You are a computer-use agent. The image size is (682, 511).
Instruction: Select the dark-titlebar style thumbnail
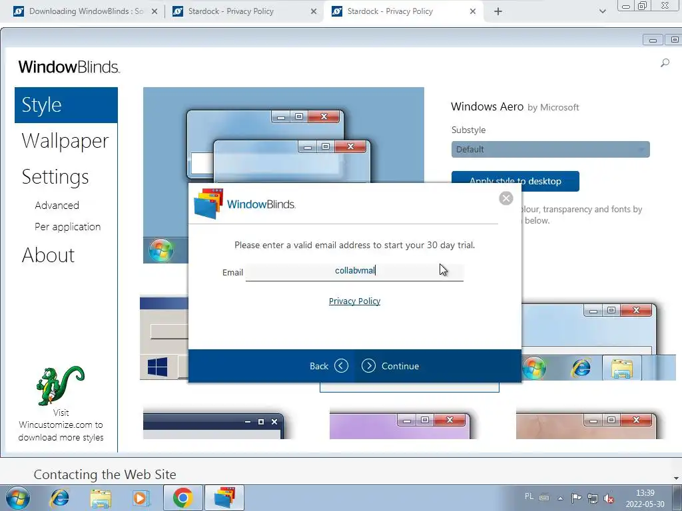coord(213,425)
